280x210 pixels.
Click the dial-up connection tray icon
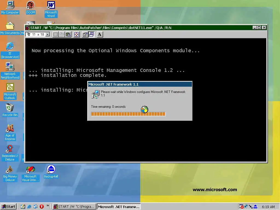251,207
